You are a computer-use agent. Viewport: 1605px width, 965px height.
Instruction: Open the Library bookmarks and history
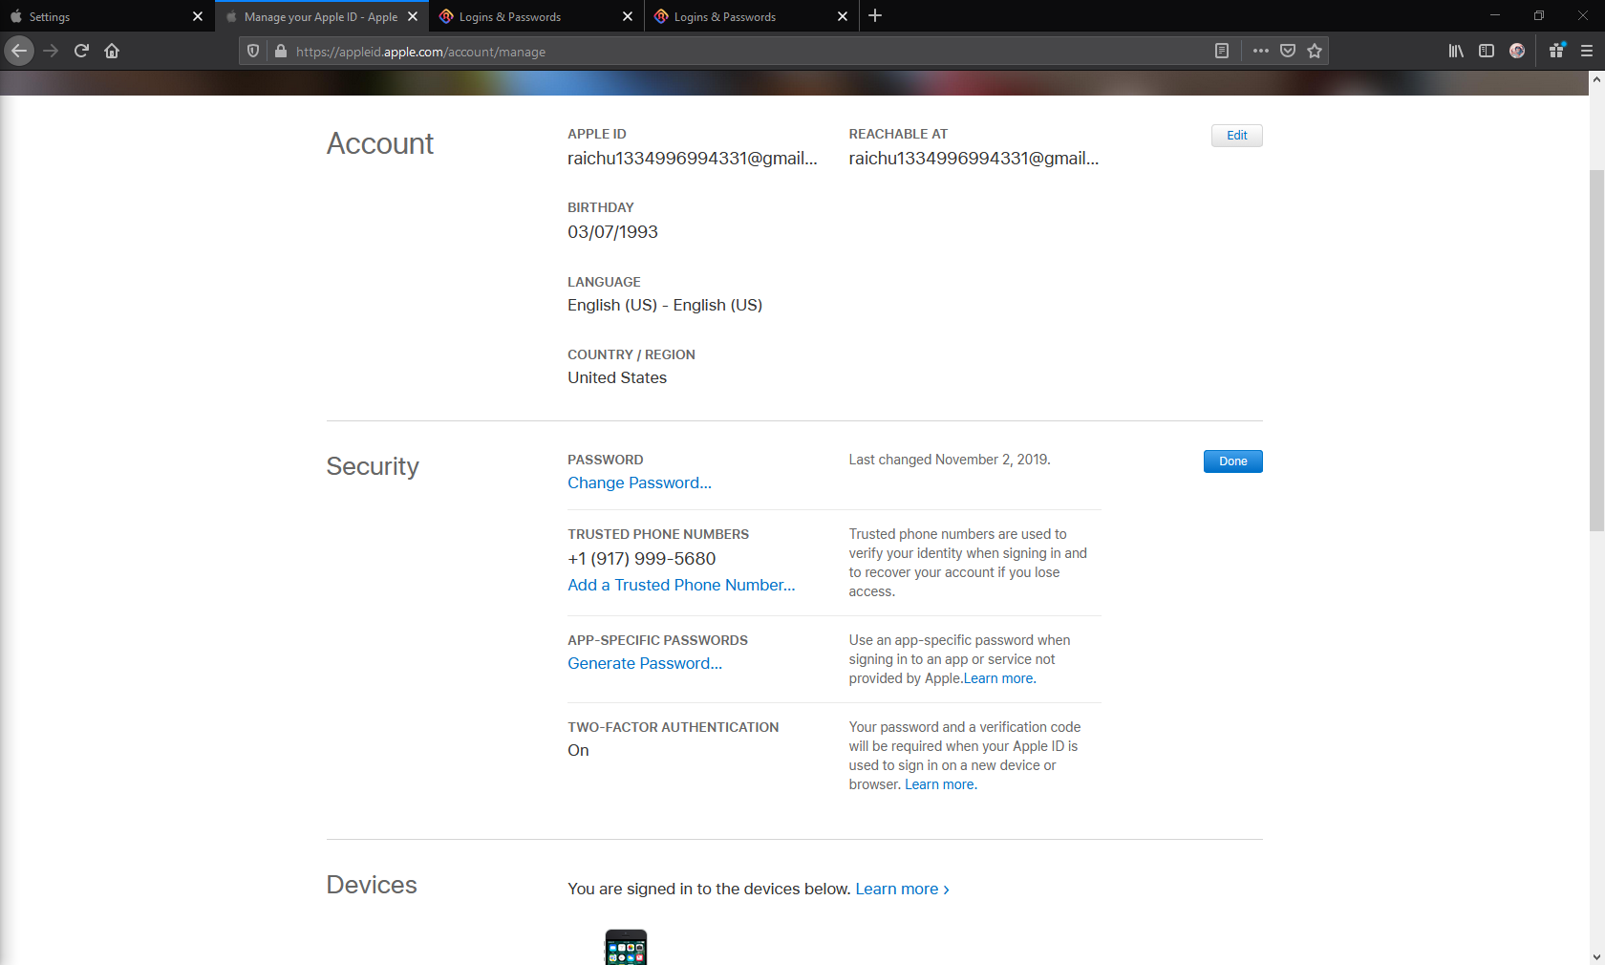pyautogui.click(x=1456, y=51)
